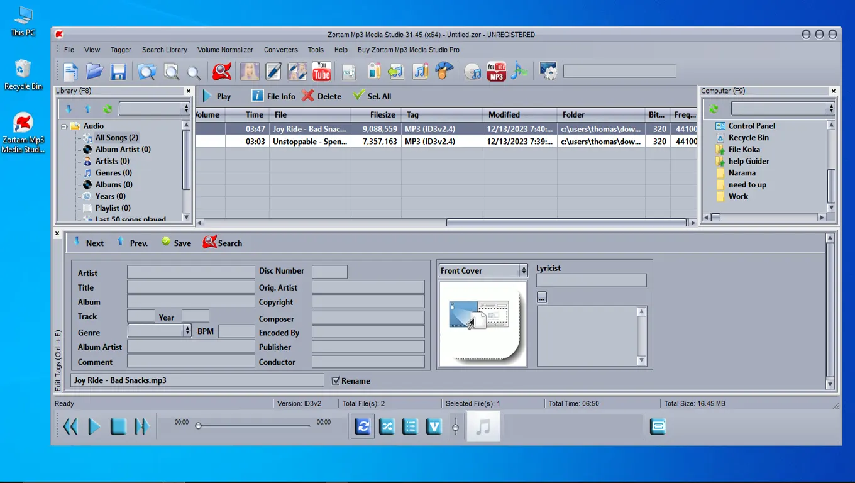Select Control Panel in Computer panel
The height and width of the screenshot is (483, 855).
pyautogui.click(x=752, y=126)
